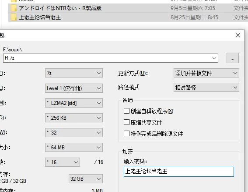The height and width of the screenshot is (192, 248).
Task: Expand 添加并替换文件 update mode dropdown
Action: (206, 73)
